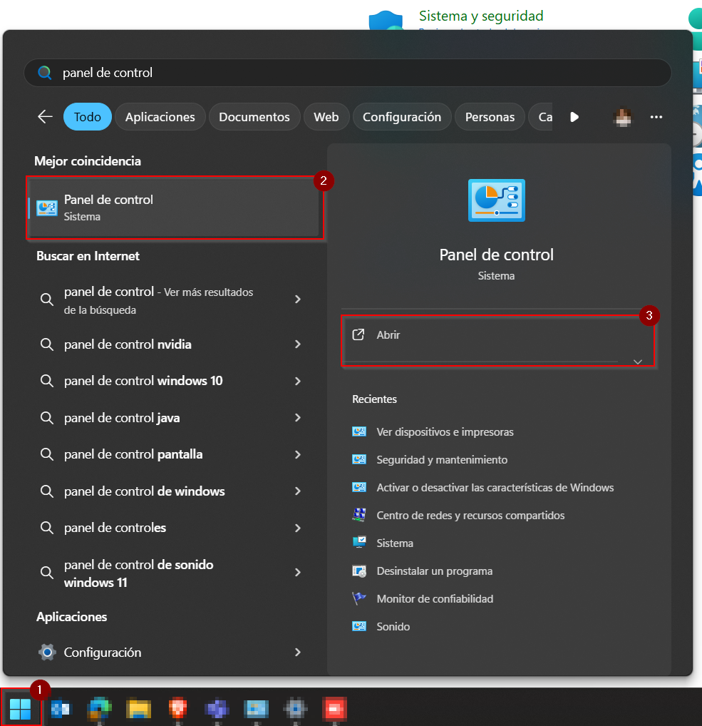Open recent Seguridad y mantenimiento
Viewport: 702px width, 726px height.
442,460
